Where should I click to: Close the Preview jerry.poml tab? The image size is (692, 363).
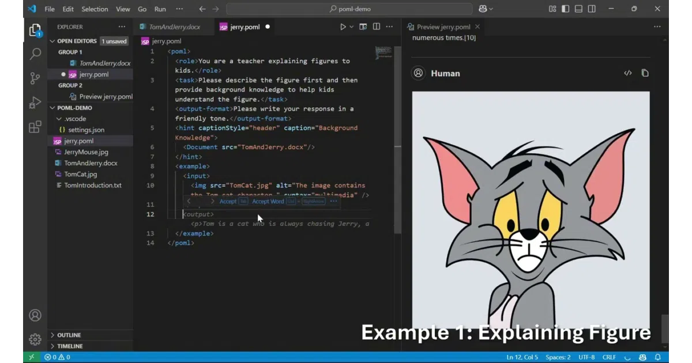click(x=477, y=27)
